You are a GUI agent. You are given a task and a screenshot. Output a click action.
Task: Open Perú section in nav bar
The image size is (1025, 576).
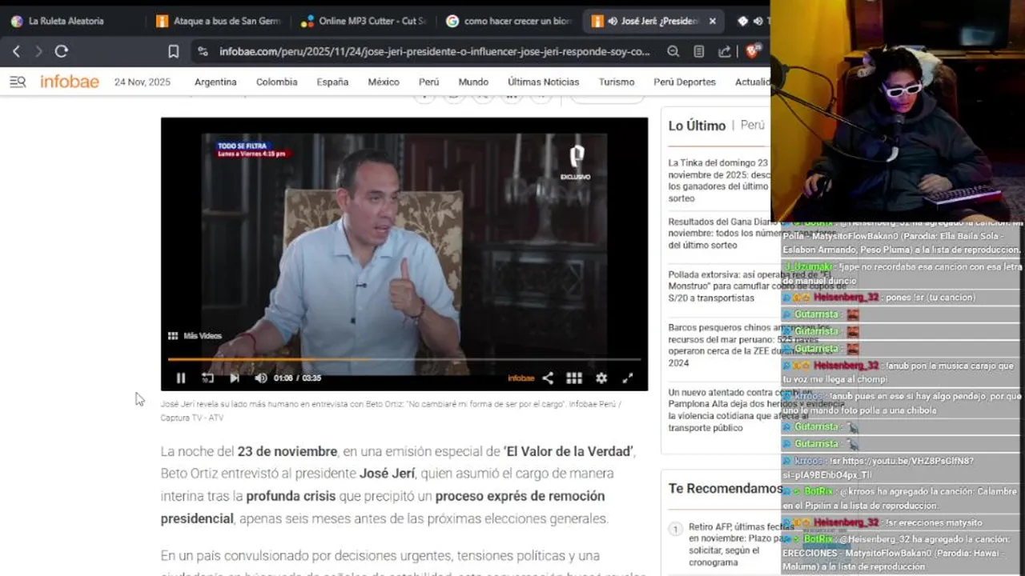click(x=428, y=82)
